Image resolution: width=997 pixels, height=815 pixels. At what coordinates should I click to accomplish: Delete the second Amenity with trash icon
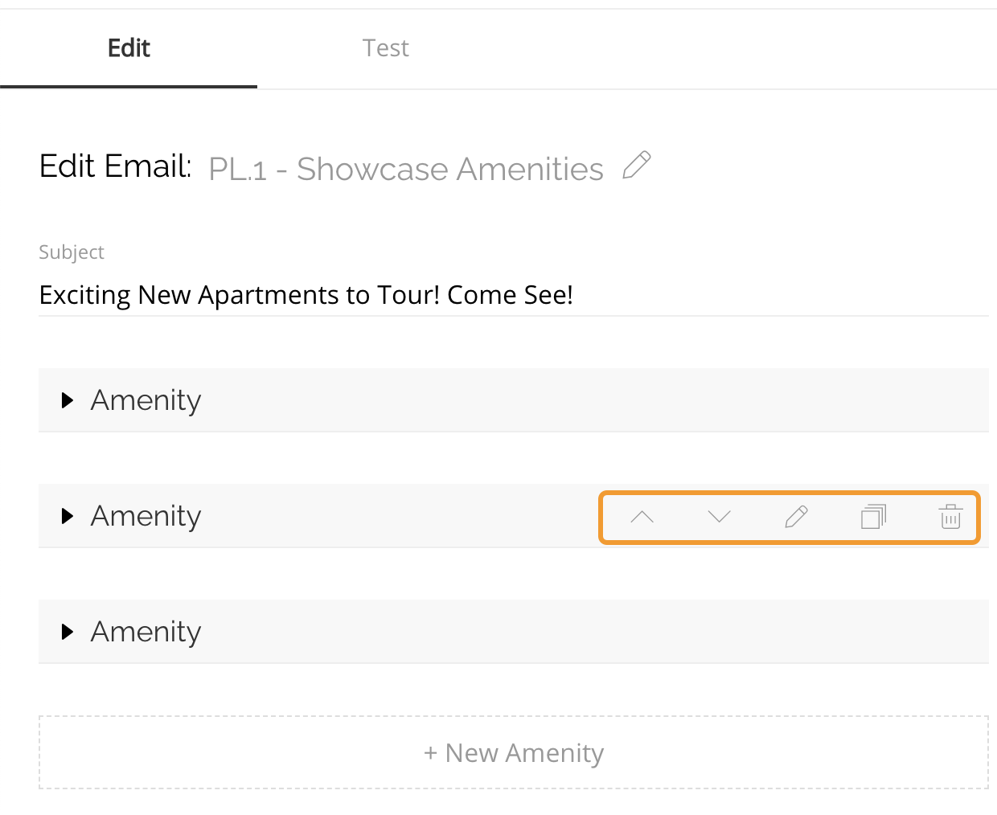tap(950, 517)
